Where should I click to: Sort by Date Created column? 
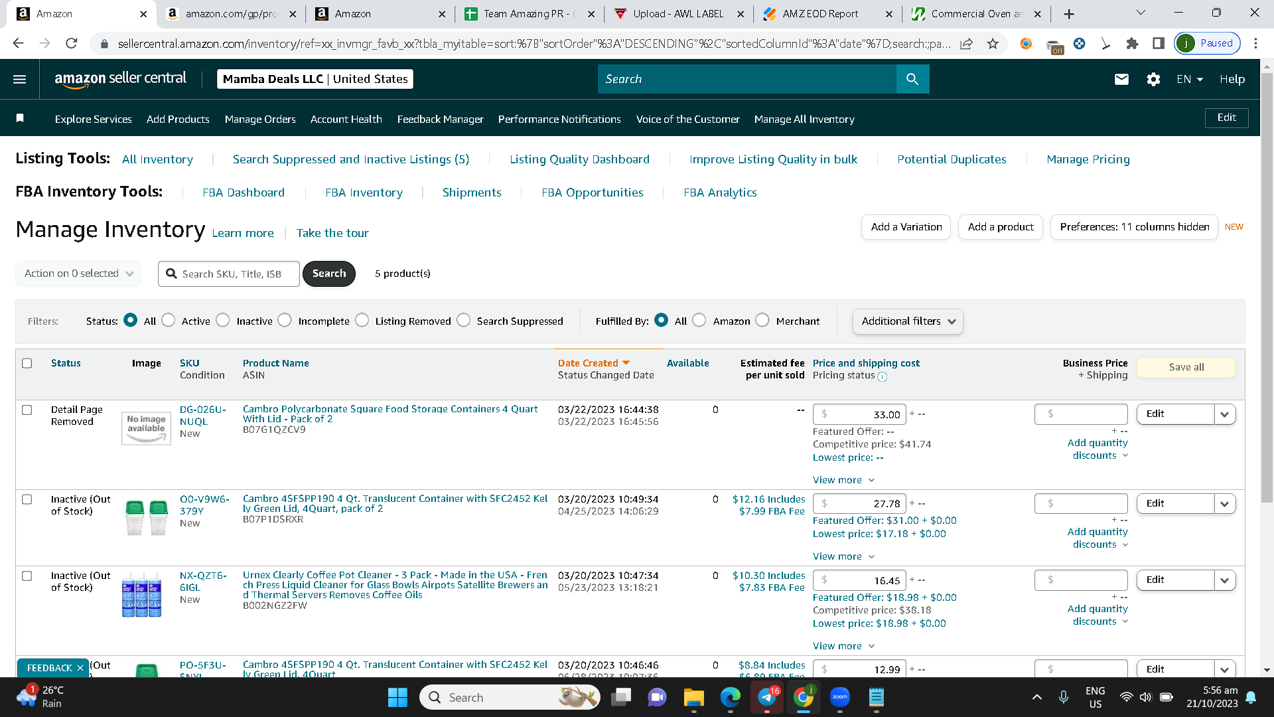[593, 363]
